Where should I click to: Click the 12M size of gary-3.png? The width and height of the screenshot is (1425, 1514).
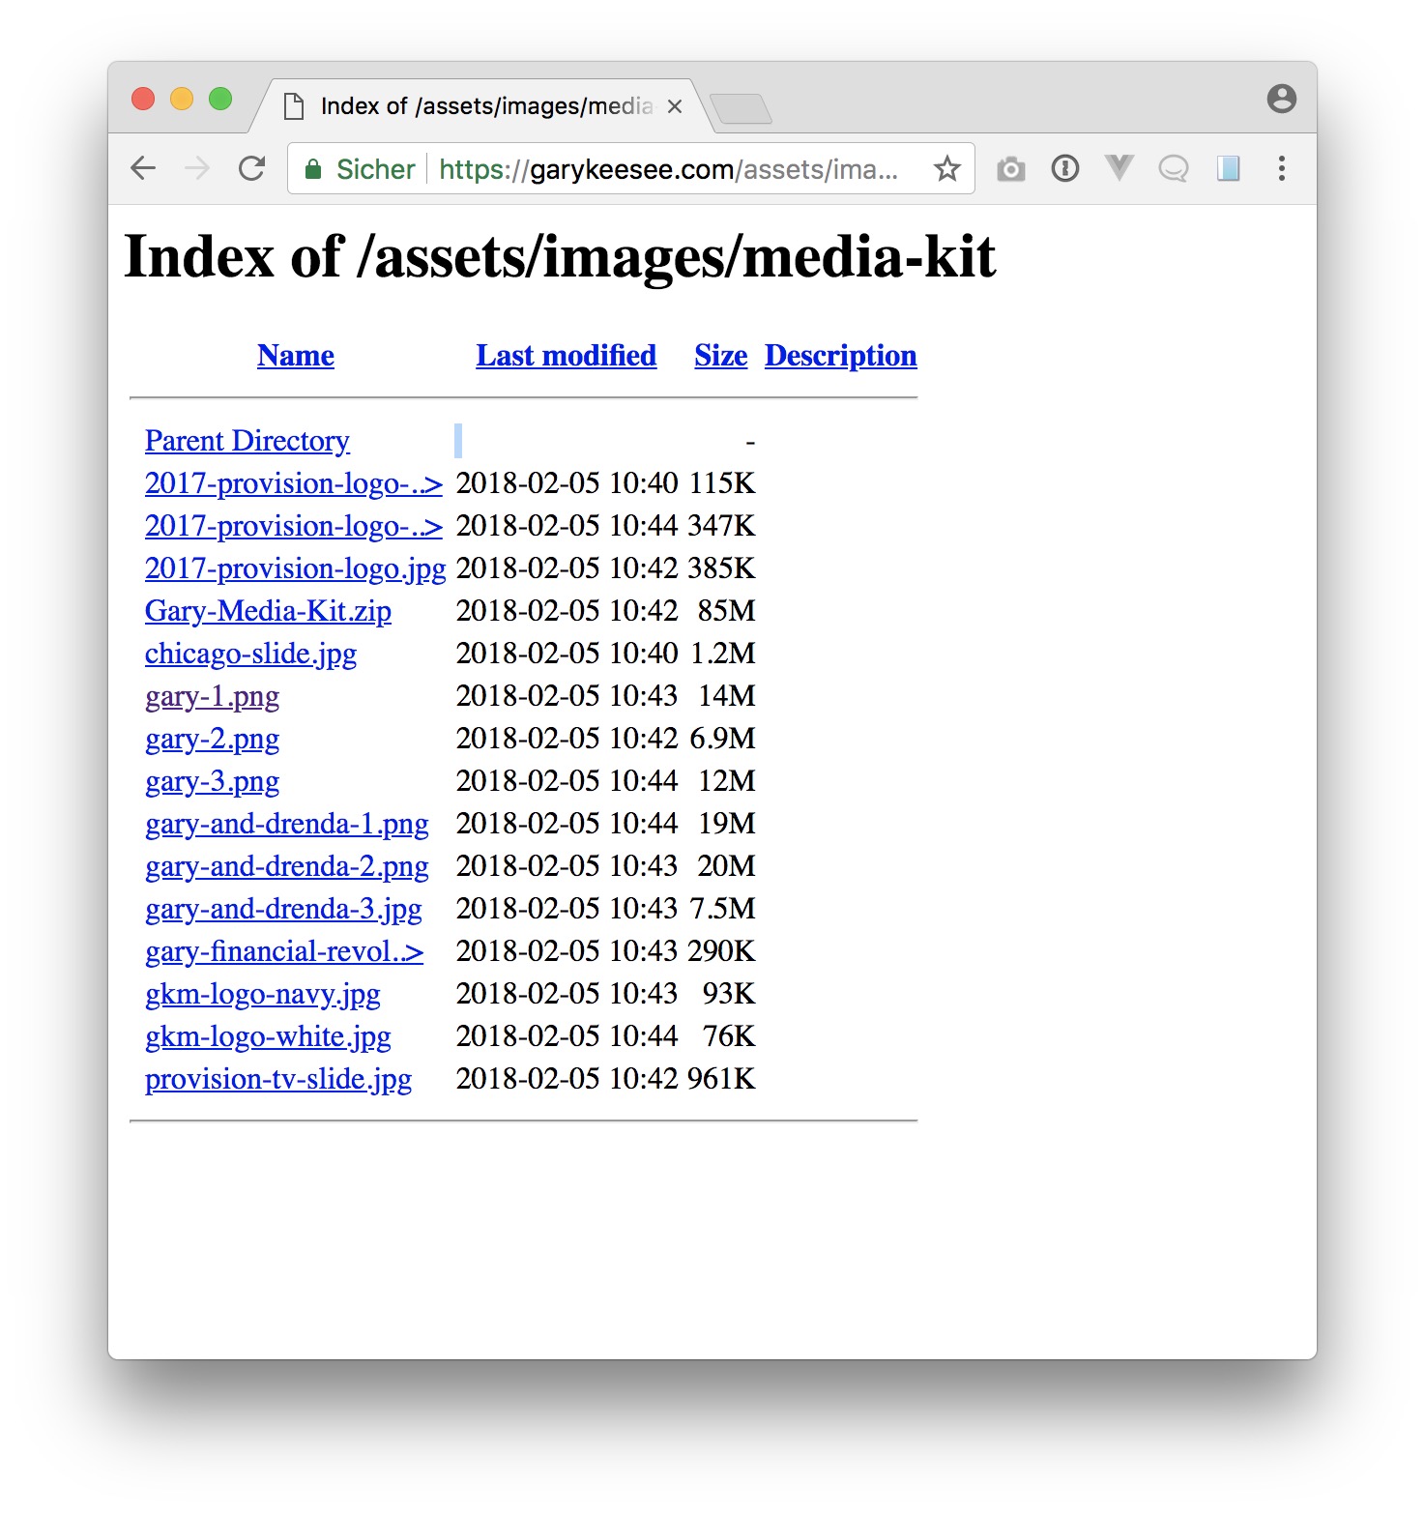(x=727, y=781)
